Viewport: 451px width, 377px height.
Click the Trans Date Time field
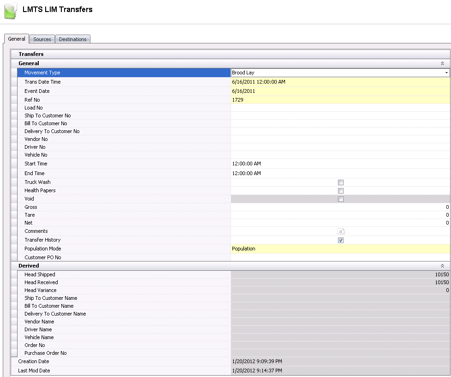click(340, 82)
